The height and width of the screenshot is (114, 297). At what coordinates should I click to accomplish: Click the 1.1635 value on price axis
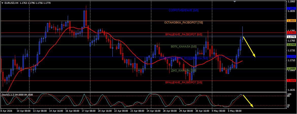point(291,90)
